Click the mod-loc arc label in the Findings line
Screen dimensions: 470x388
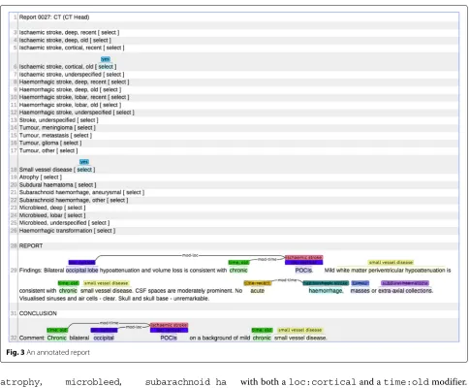[190, 255]
